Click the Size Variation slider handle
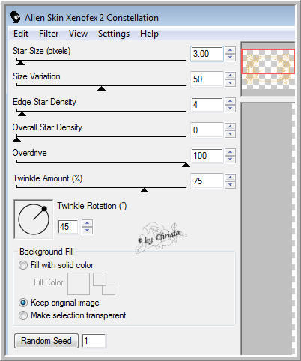This screenshot has height=361, width=301. (101, 88)
